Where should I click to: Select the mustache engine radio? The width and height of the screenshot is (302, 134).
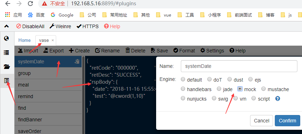click(x=263, y=89)
